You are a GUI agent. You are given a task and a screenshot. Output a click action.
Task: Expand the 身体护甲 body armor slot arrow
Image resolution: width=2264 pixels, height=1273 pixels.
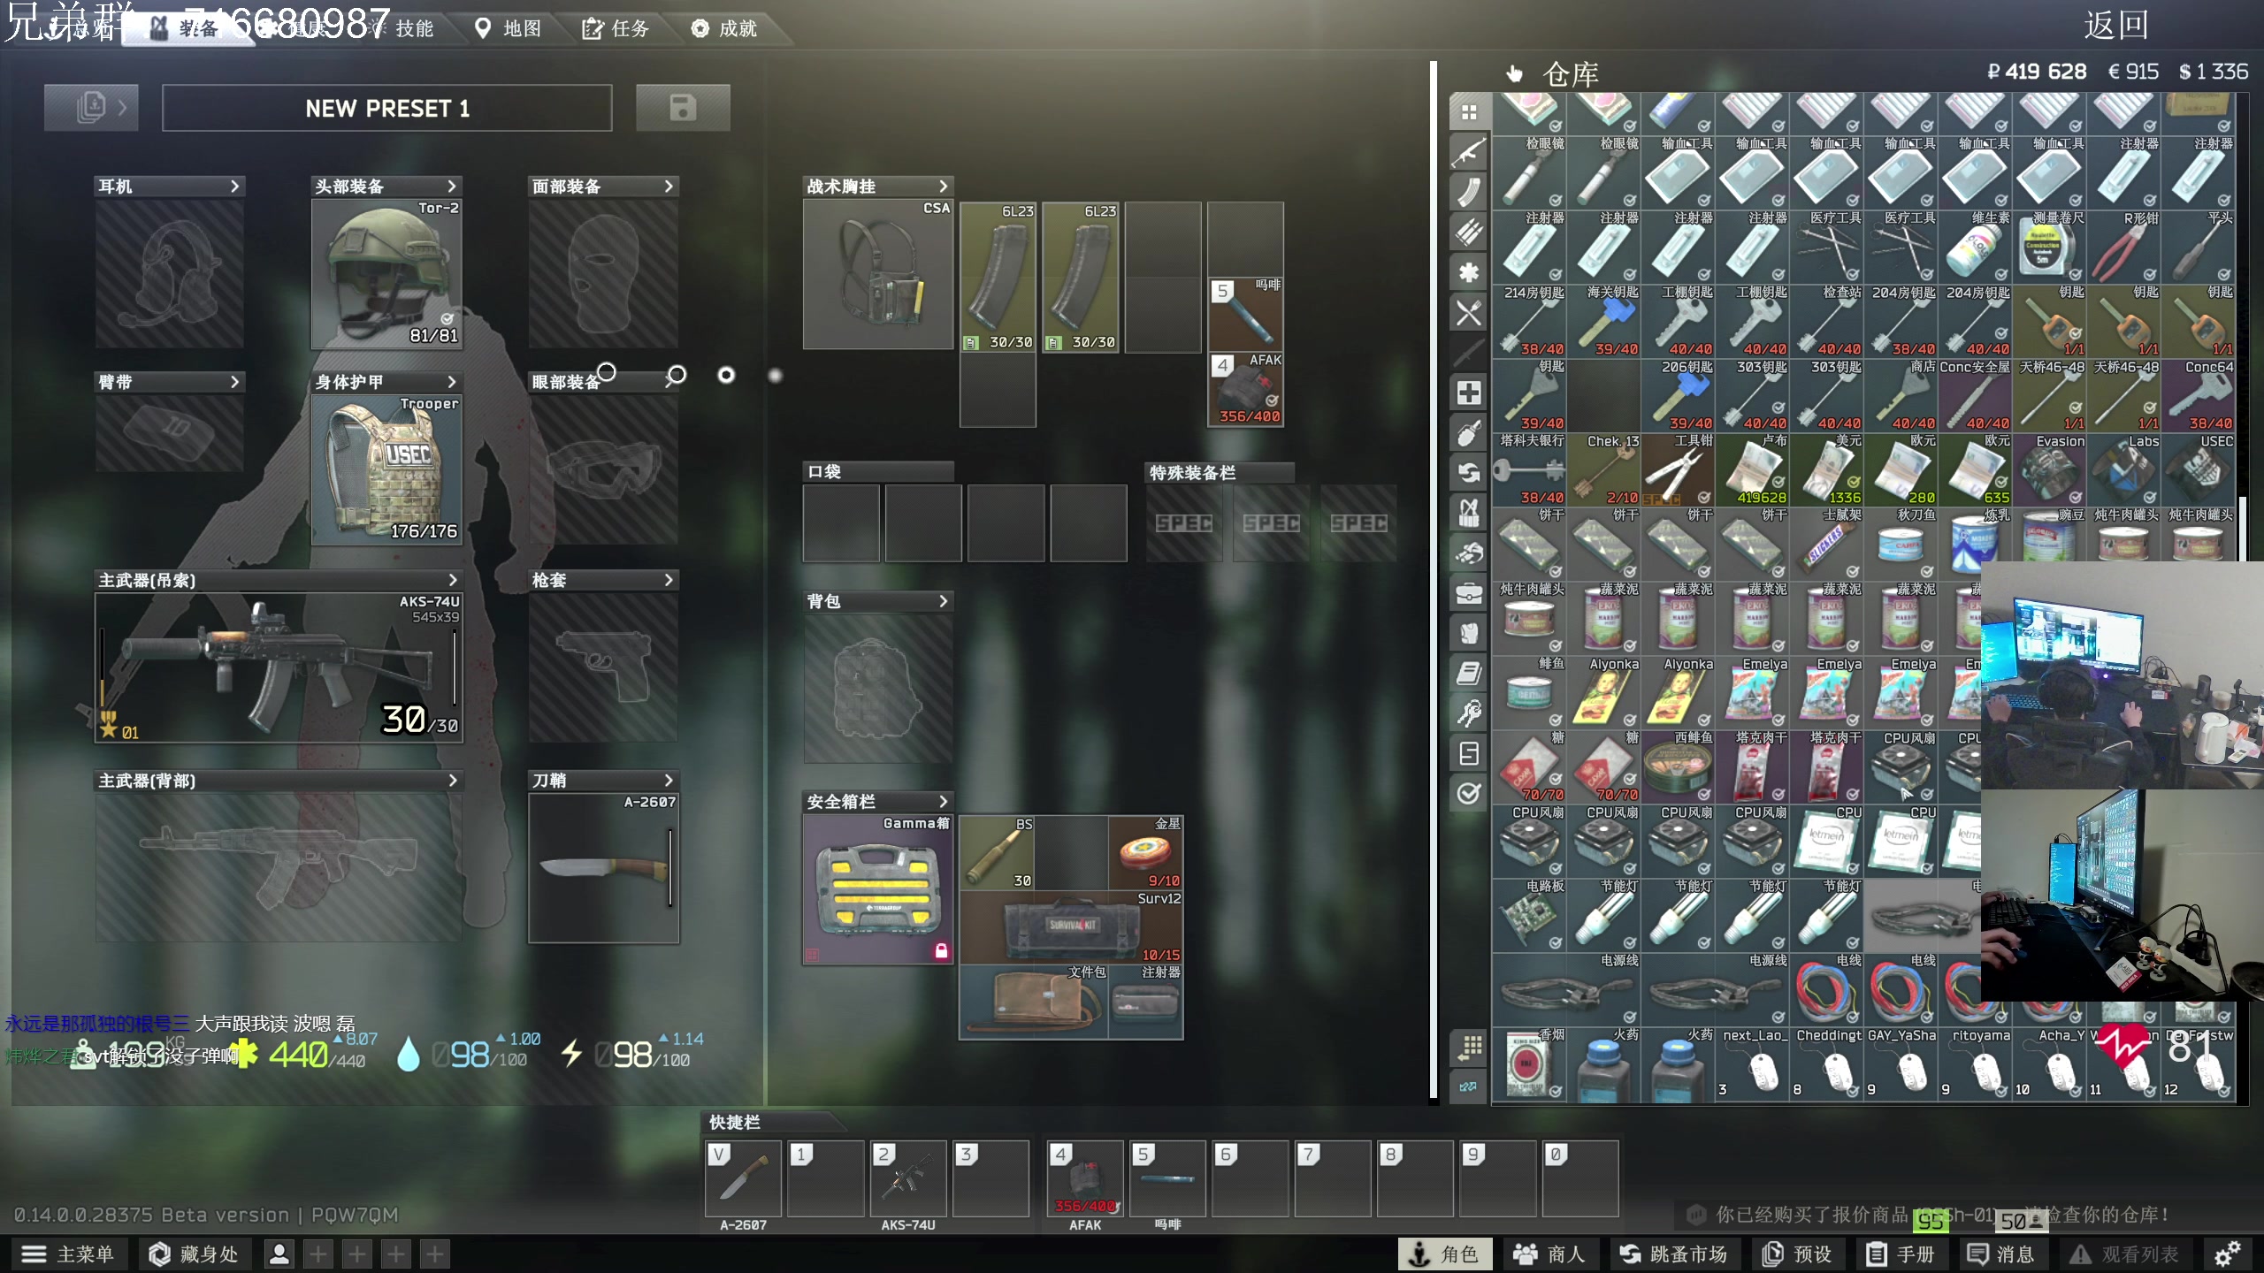pos(452,382)
